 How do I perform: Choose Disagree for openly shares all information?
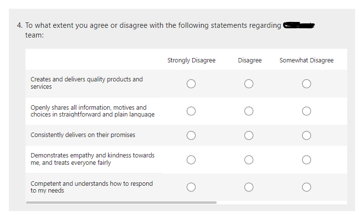point(249,111)
